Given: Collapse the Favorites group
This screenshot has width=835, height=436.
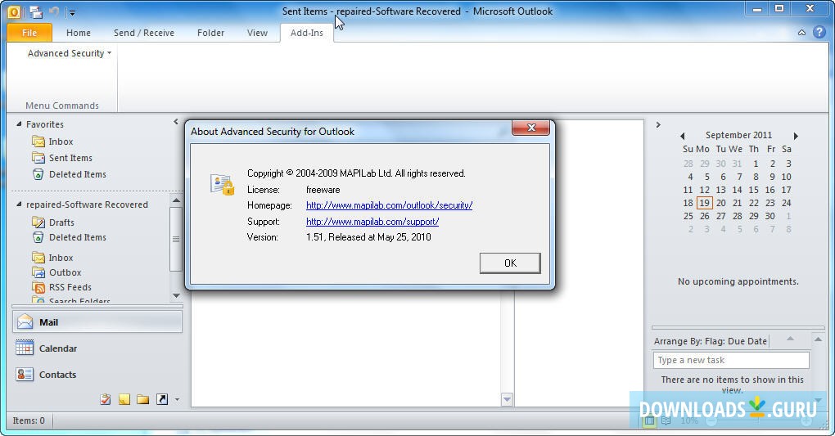Looking at the screenshot, I should click(x=19, y=124).
